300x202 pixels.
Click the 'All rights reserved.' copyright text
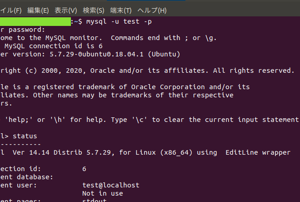point(254,71)
